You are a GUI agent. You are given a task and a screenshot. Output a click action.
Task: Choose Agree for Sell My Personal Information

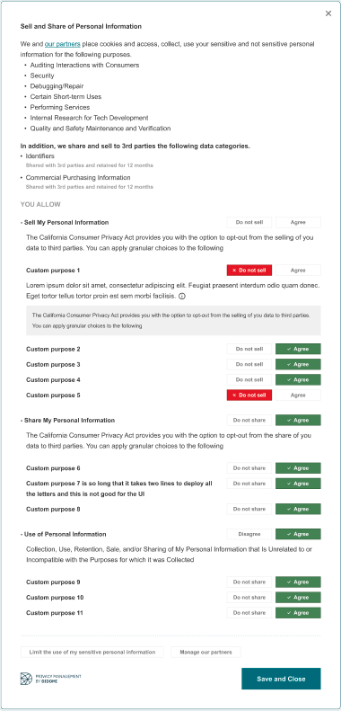point(298,222)
